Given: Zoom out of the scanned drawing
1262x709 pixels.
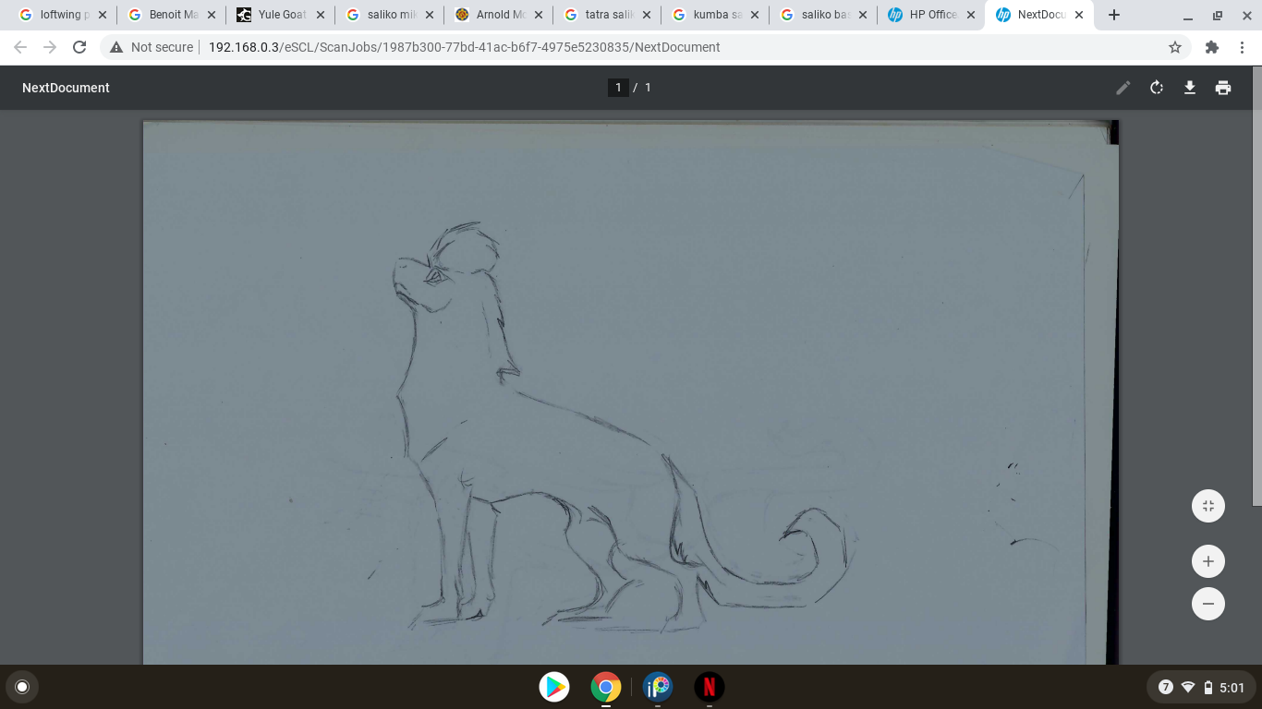Looking at the screenshot, I should coord(1207,604).
